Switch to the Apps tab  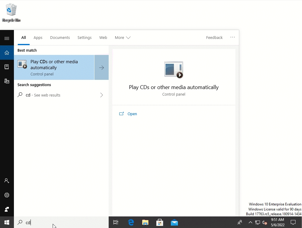click(38, 38)
